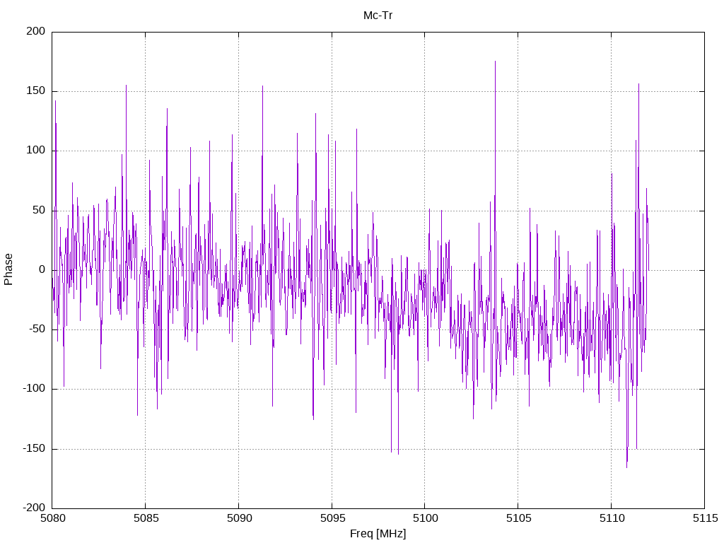Click the 200 y-axis tick label
The image size is (724, 543).
[36, 31]
